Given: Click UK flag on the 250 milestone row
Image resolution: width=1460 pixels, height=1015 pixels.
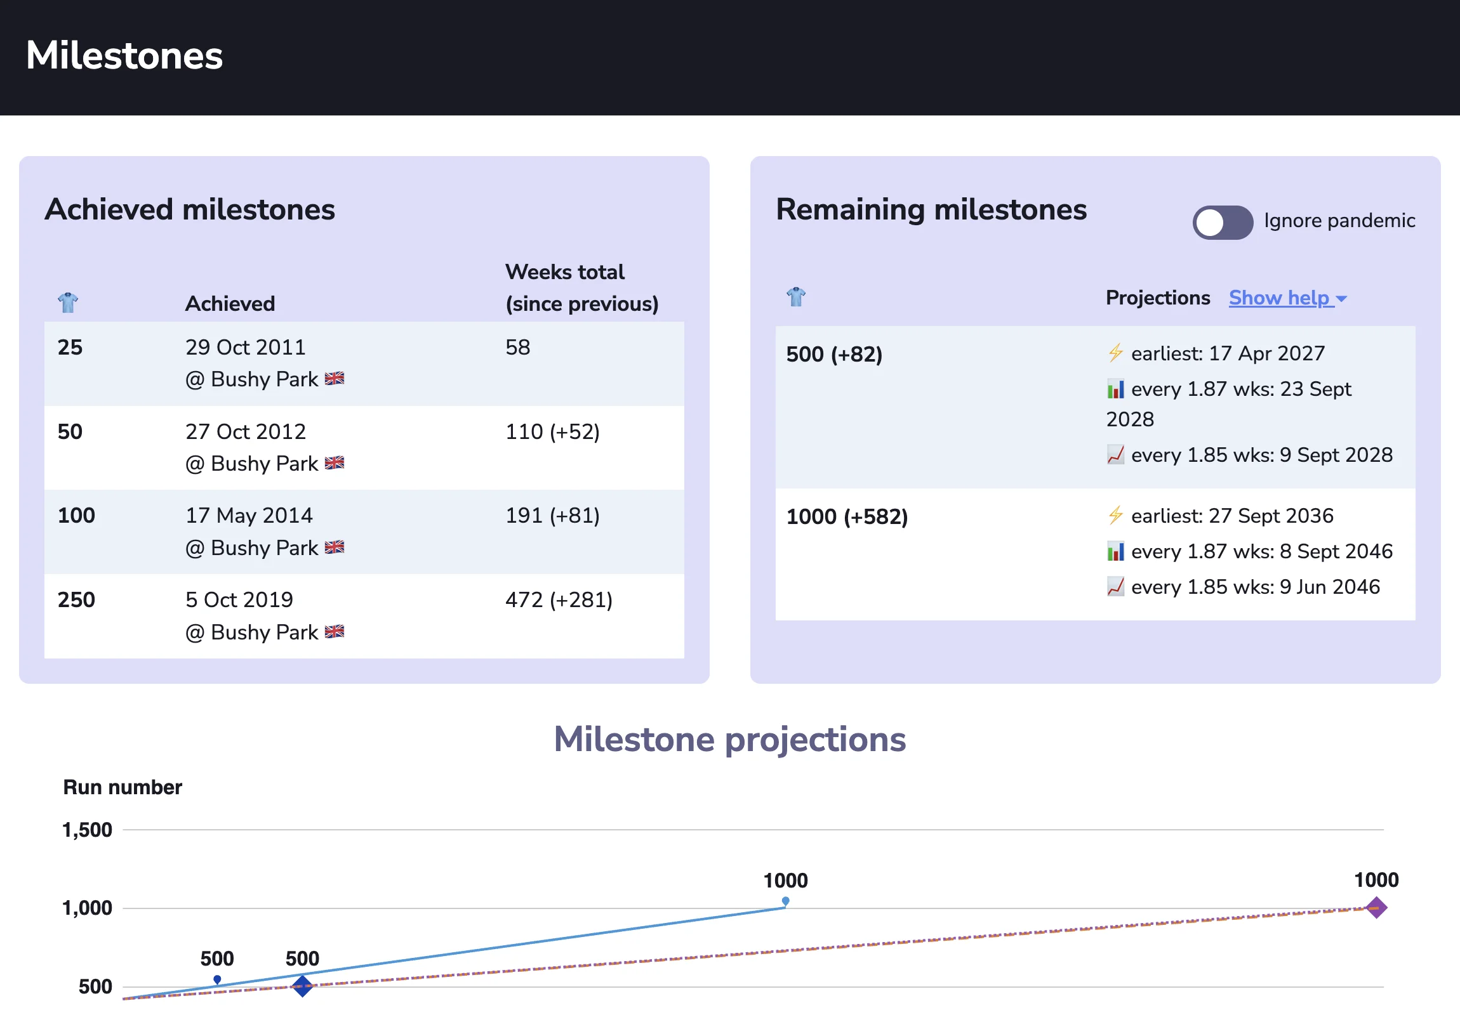Looking at the screenshot, I should (x=334, y=631).
